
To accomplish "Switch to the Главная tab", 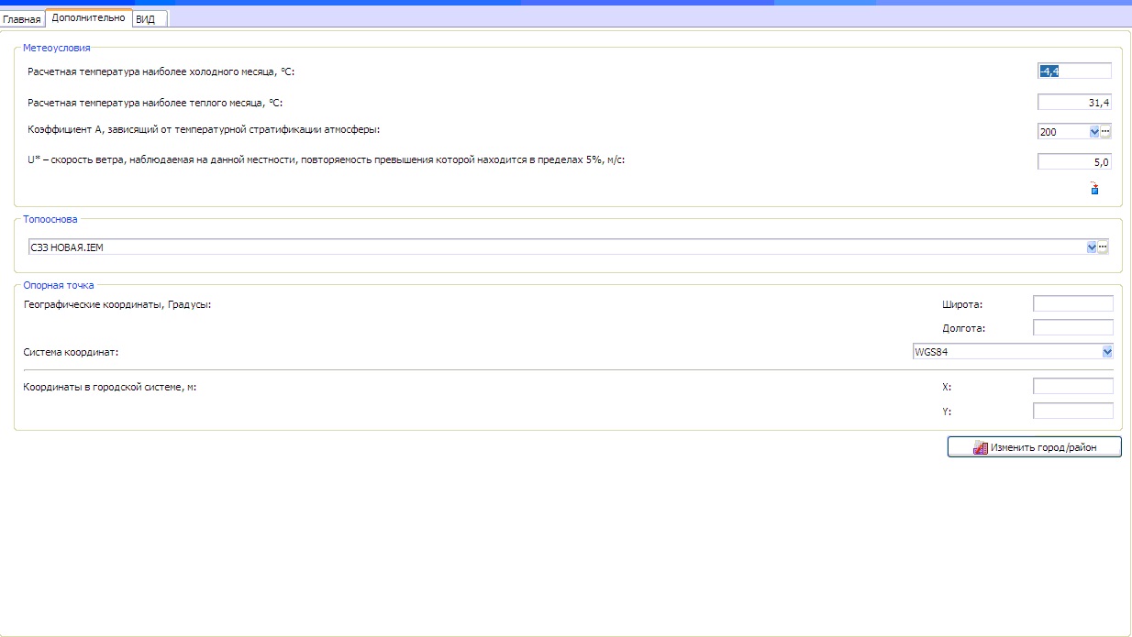I will [x=22, y=18].
